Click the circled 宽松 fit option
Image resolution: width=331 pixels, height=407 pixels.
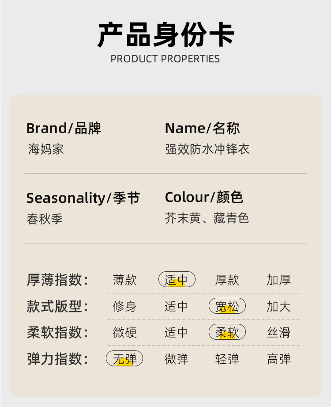pyautogui.click(x=227, y=306)
